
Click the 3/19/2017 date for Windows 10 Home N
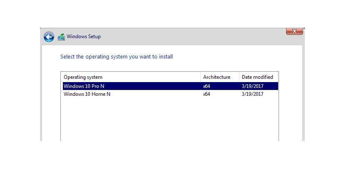pos(252,94)
